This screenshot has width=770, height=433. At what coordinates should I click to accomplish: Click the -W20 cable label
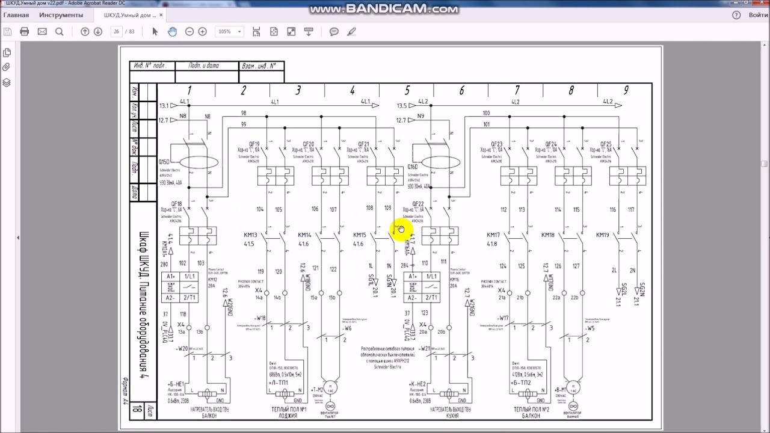coord(182,348)
